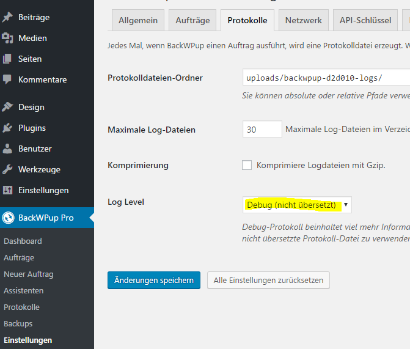This screenshot has width=410, height=349.
Task: Open Protokolle submenu link in sidebar
Action: pos(22,307)
